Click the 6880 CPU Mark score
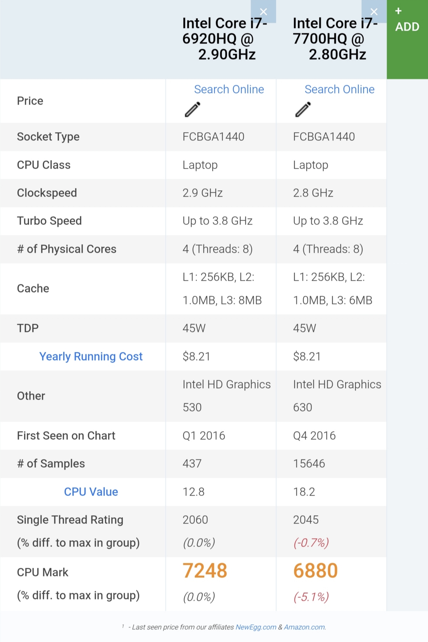The height and width of the screenshot is (642, 428). coord(315,571)
